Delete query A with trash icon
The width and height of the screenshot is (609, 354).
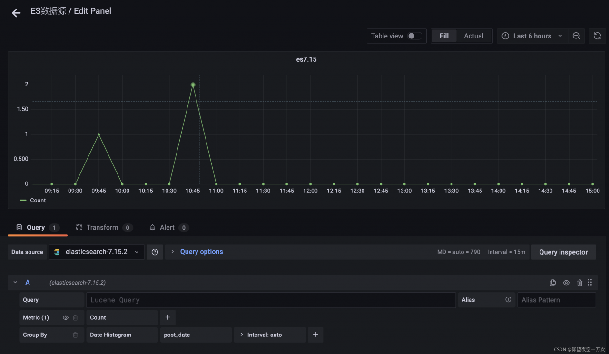[580, 283]
